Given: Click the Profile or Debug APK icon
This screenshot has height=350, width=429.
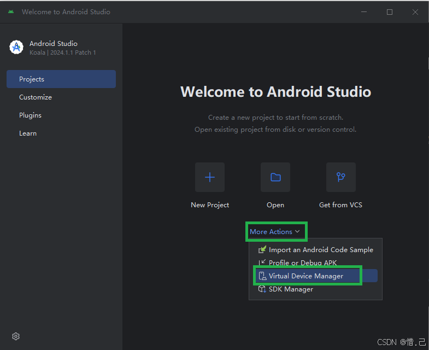Looking at the screenshot, I should pos(262,262).
